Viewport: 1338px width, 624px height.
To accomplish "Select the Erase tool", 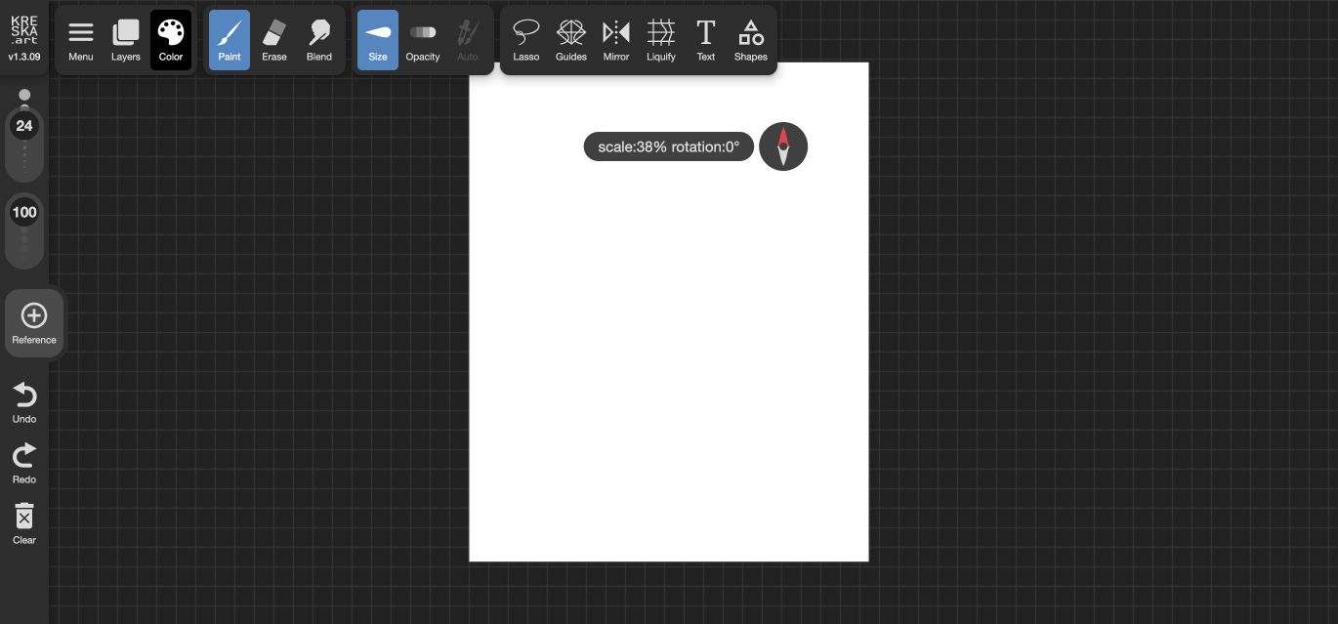I will [x=274, y=40].
